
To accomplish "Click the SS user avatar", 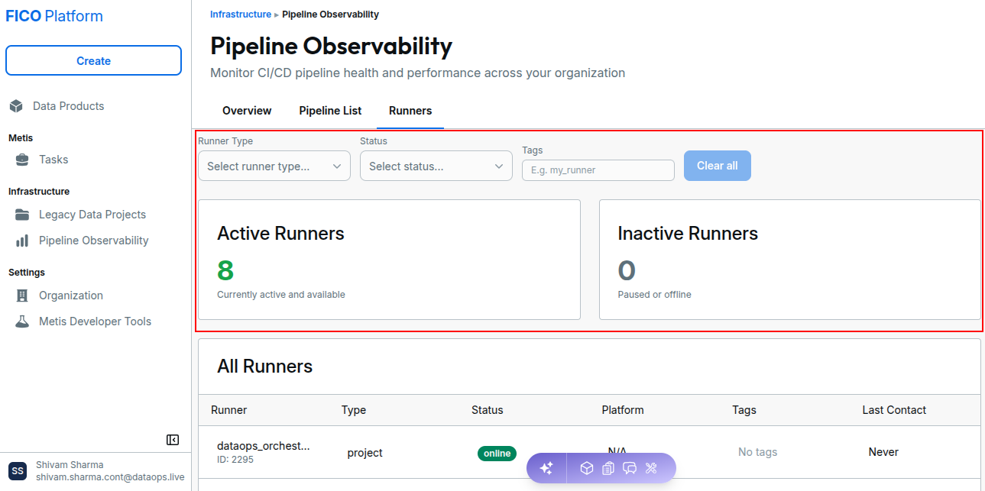I will click(x=18, y=471).
